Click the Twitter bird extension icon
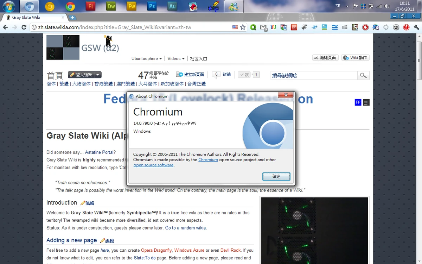The height and width of the screenshot is (264, 422). [314, 27]
